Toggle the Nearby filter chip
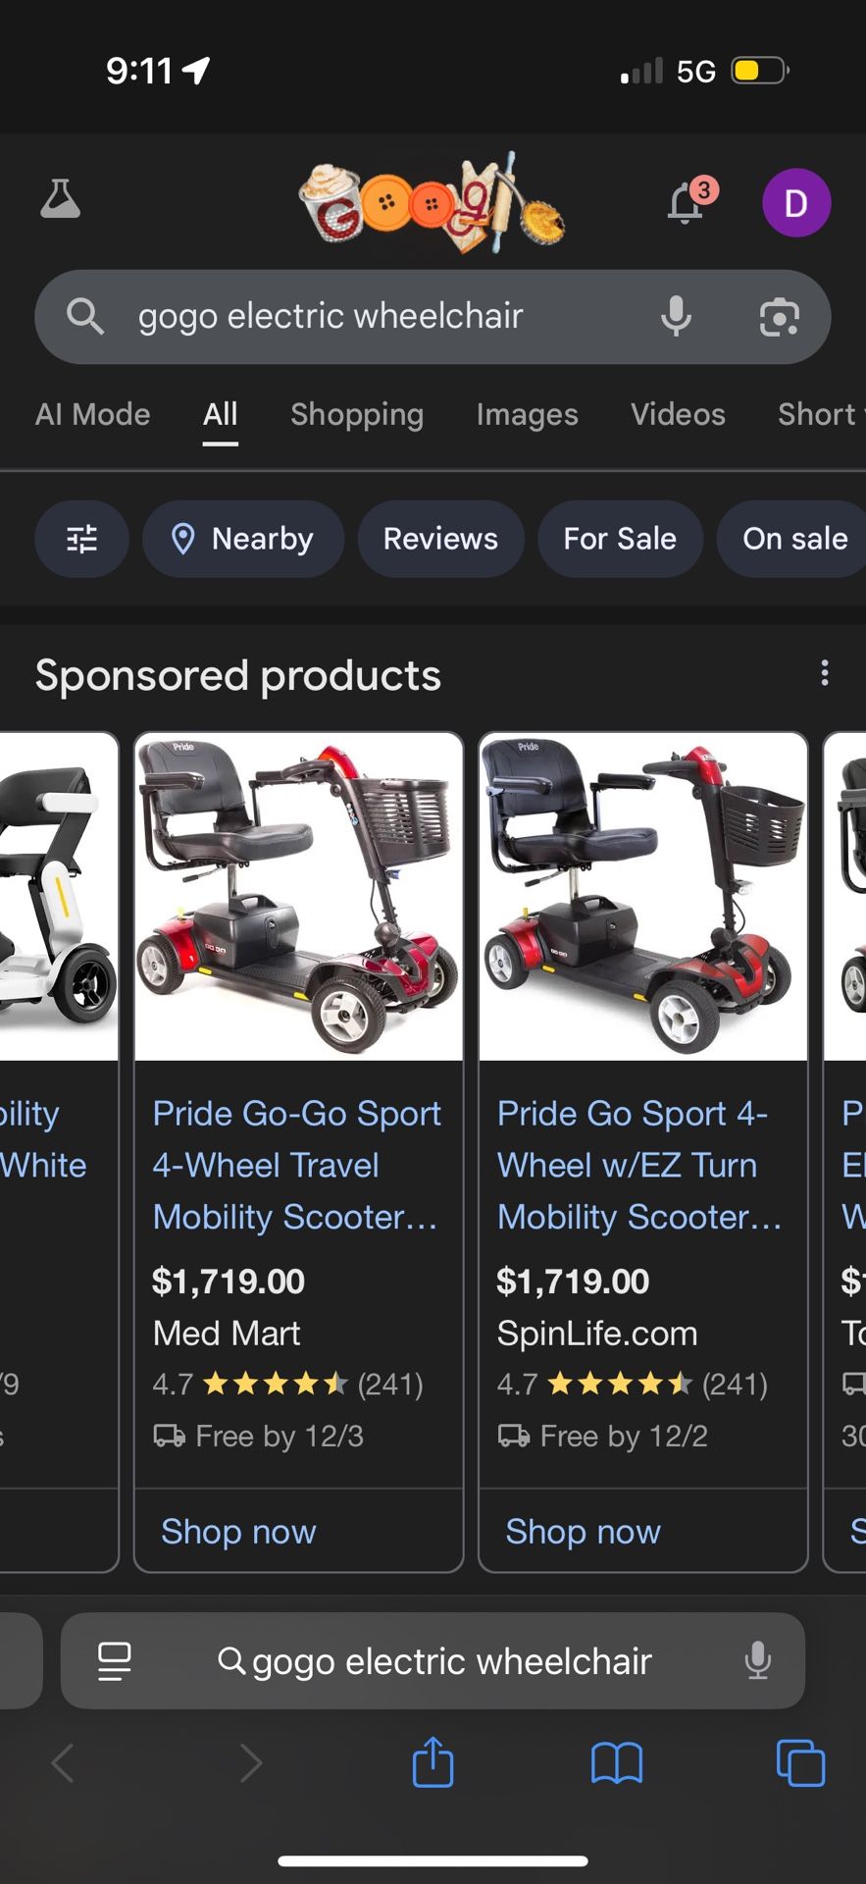The width and height of the screenshot is (866, 1884). point(244,539)
